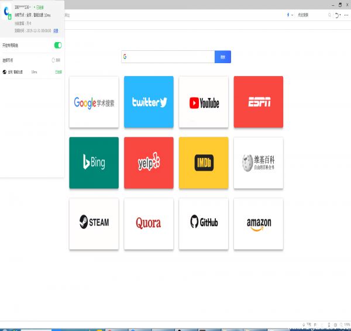Open the Quora shortcut tile

tap(149, 223)
